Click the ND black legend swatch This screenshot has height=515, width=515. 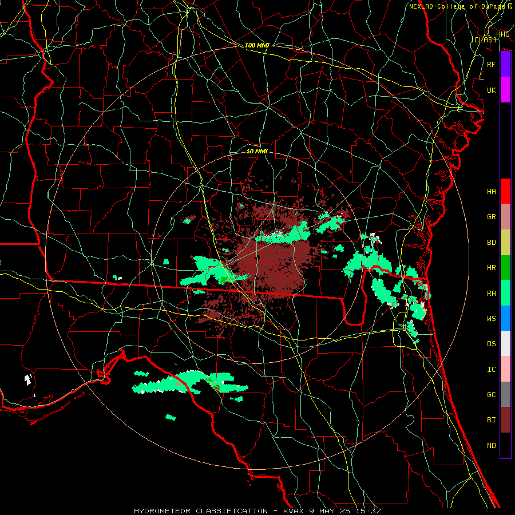coord(505,445)
